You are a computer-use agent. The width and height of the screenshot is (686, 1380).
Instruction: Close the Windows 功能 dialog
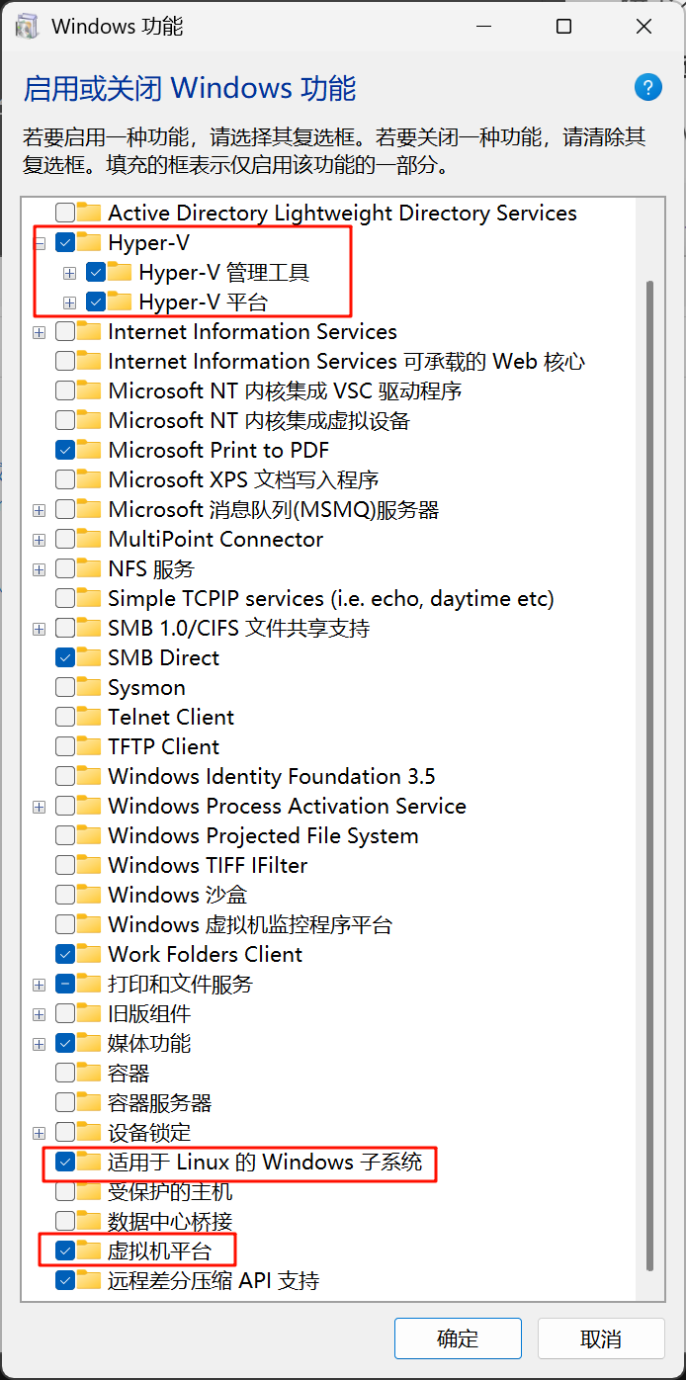click(x=643, y=27)
